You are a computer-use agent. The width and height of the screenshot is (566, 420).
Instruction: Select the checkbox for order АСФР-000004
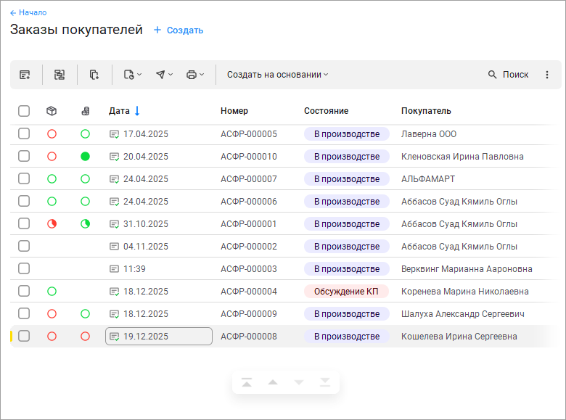click(24, 292)
